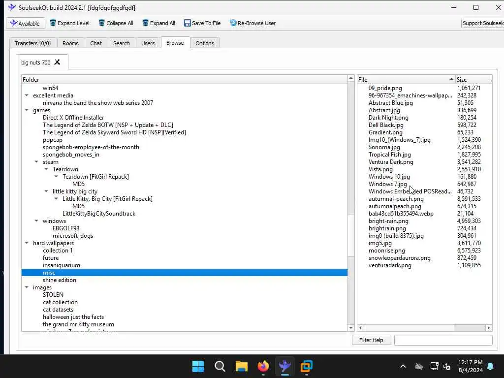Select the 'insaniquarium' folder
The height and width of the screenshot is (378, 504).
point(62,265)
